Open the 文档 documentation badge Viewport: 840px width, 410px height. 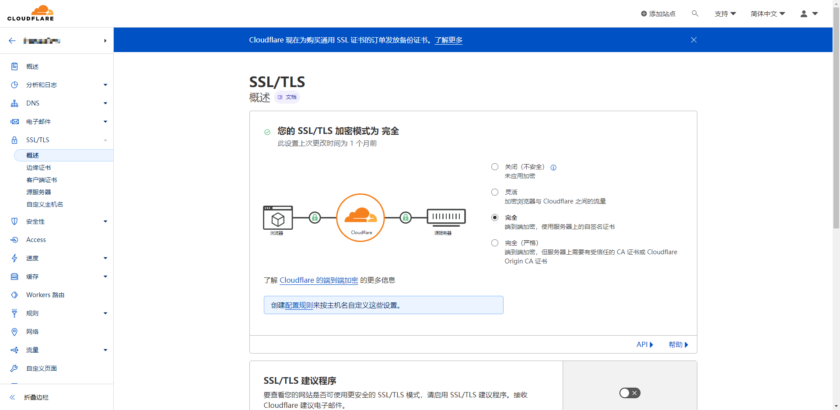tap(287, 97)
